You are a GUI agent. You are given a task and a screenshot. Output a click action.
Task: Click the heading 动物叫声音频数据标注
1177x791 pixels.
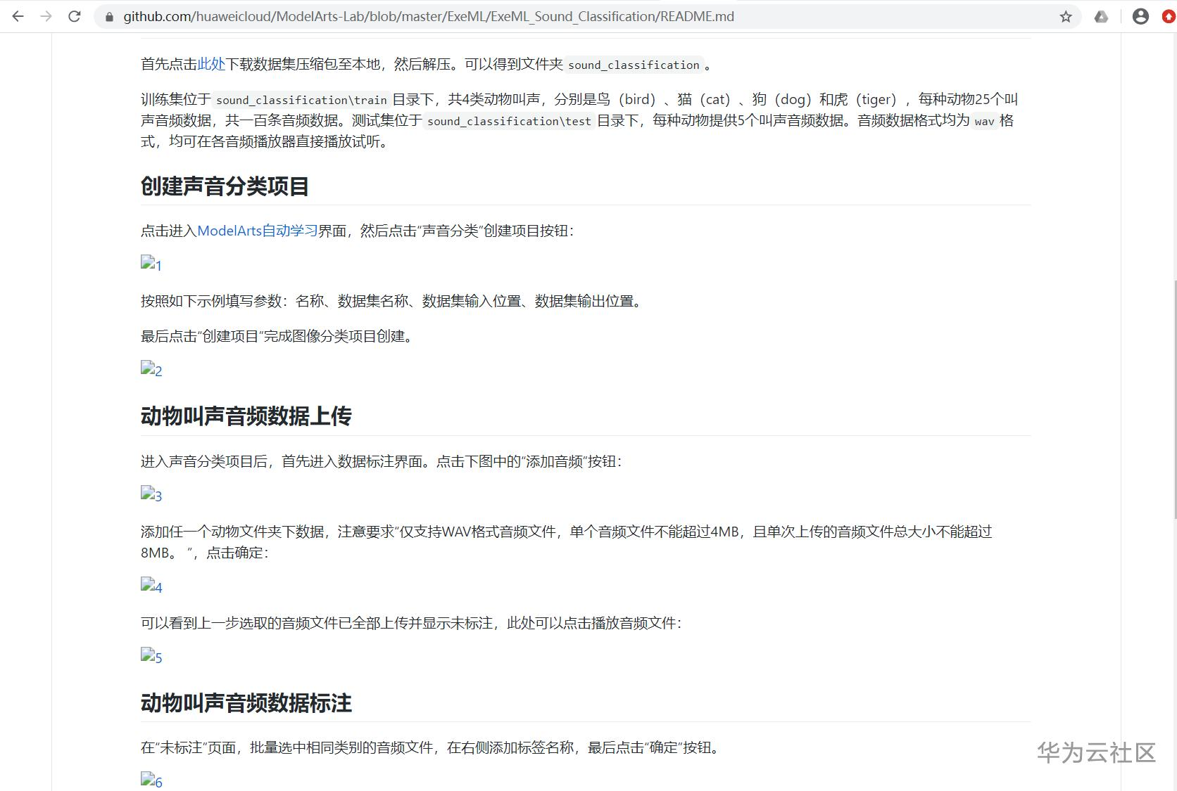click(246, 703)
